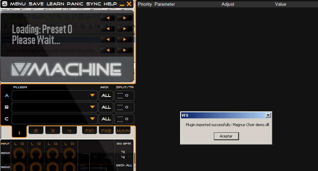318x171 pixels.
Task: Click the Adjust column header
Action: point(228,4)
